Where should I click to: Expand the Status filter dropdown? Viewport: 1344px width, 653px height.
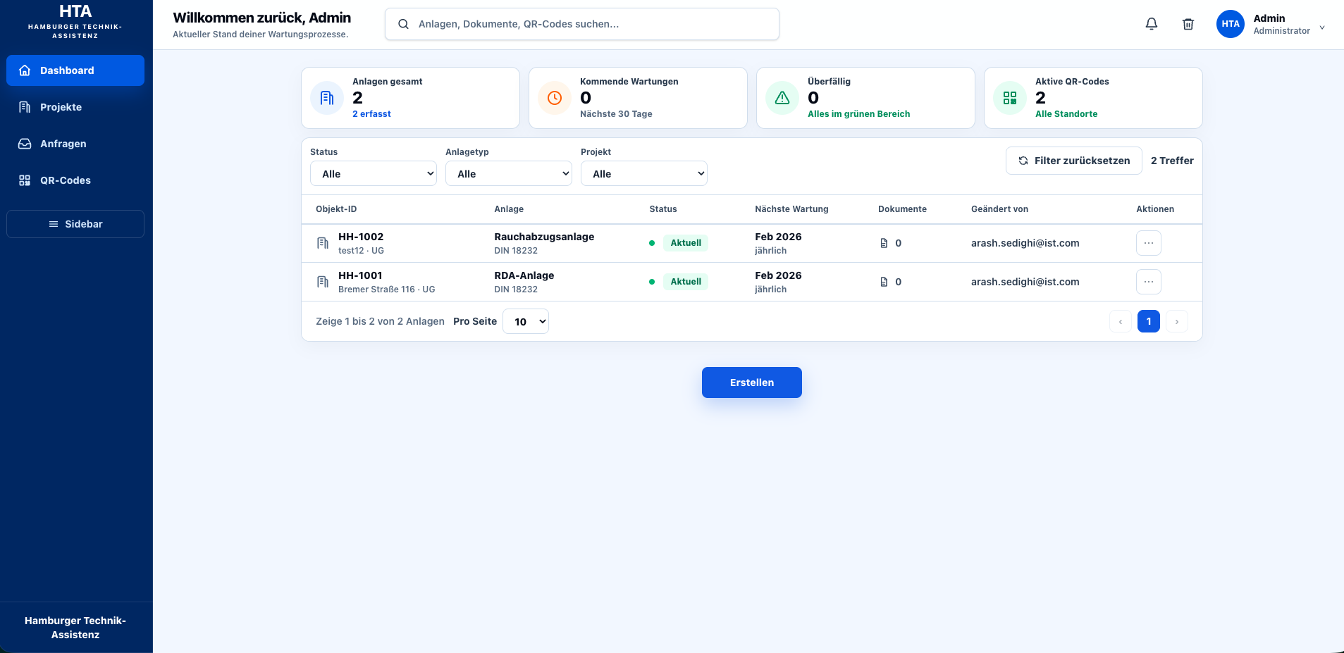(x=374, y=173)
